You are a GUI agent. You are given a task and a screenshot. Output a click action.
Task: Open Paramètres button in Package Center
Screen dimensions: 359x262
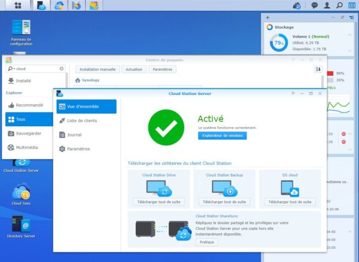pyautogui.click(x=163, y=69)
